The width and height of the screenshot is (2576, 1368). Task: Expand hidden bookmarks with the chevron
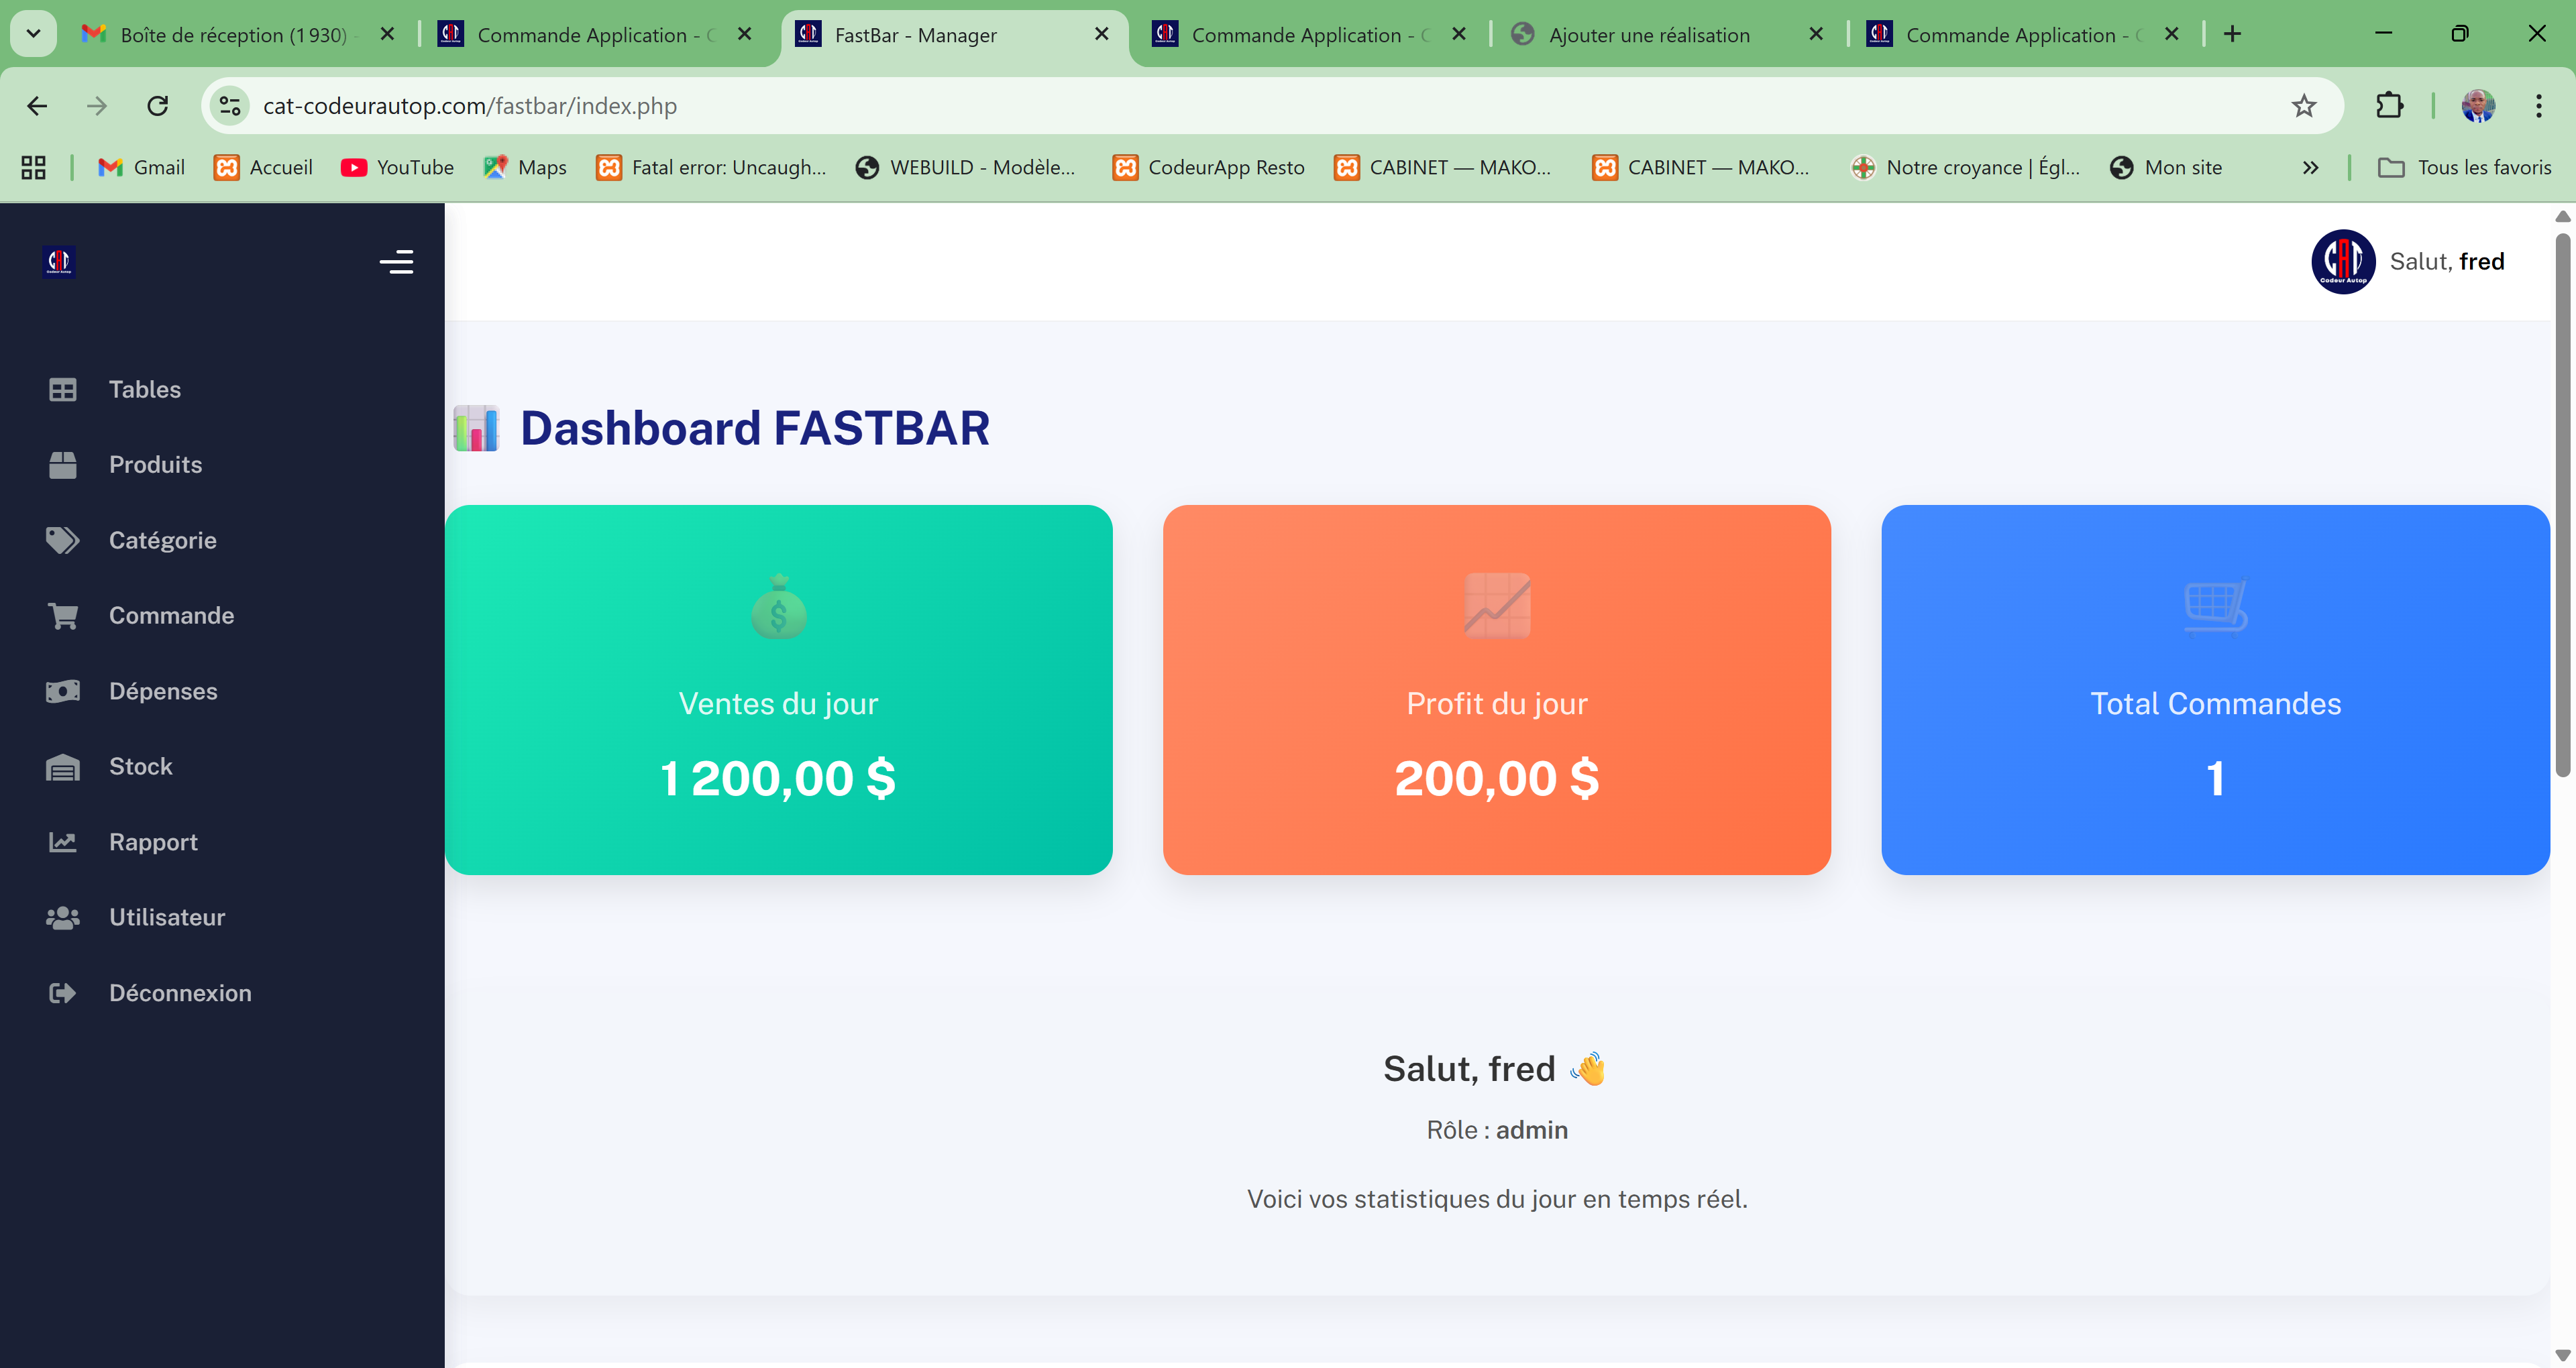click(2311, 167)
